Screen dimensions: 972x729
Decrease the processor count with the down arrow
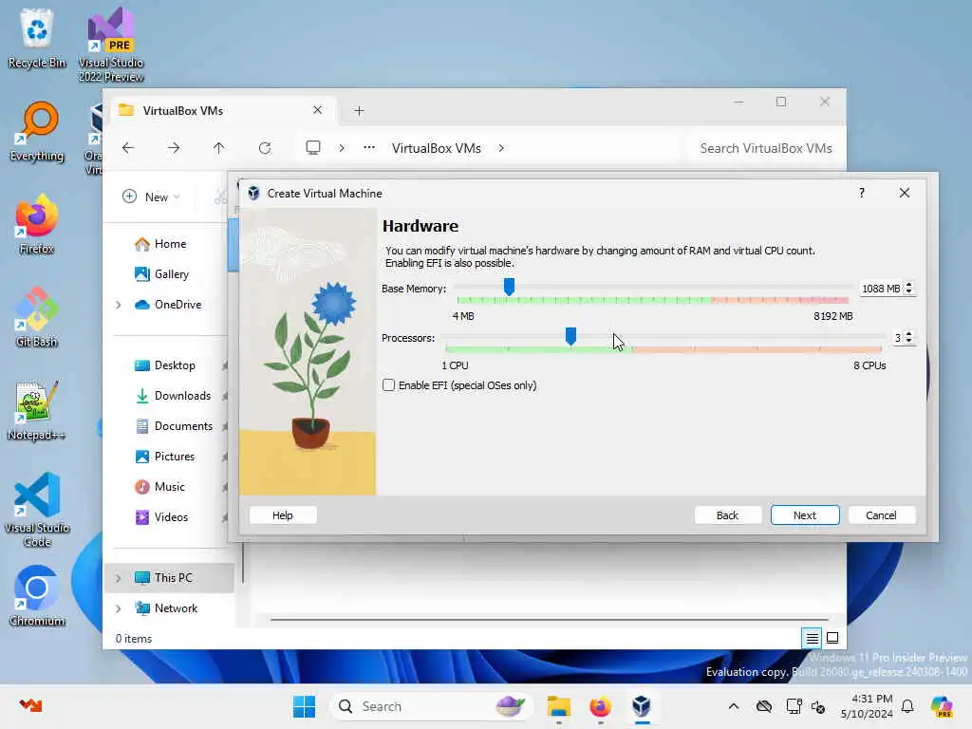(908, 341)
